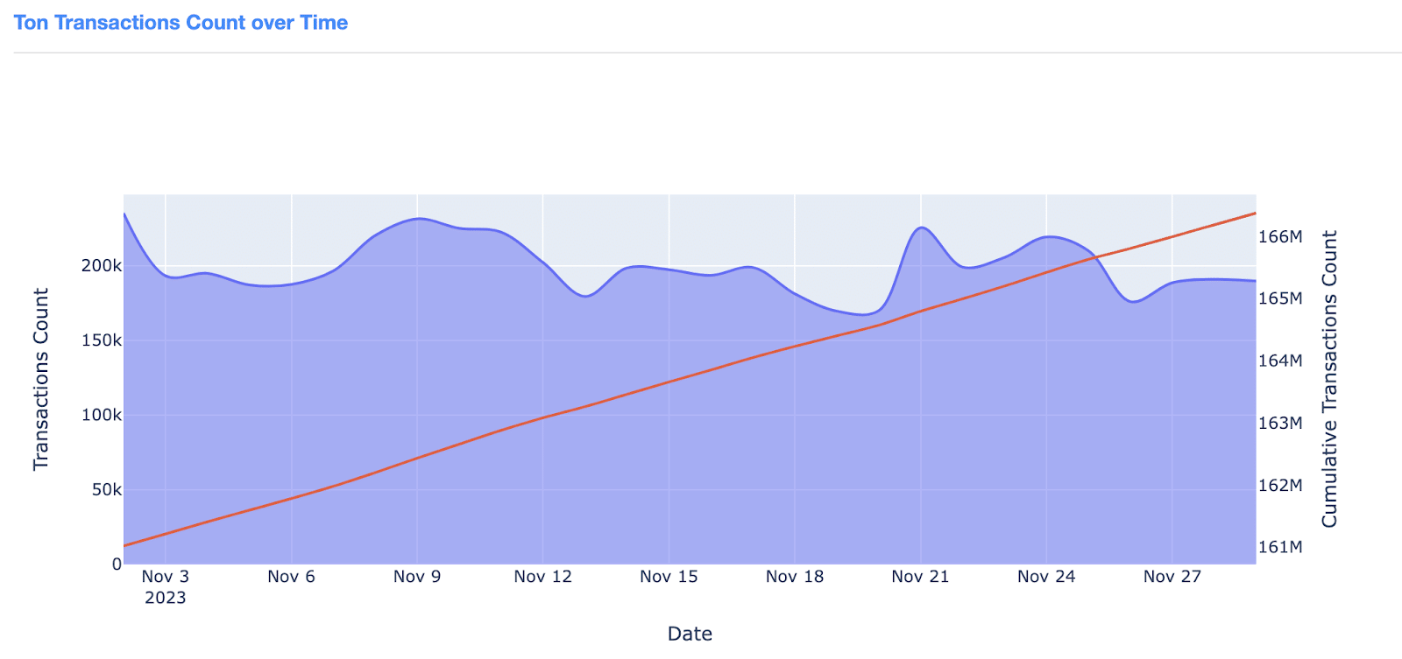Viewport: 1402px width, 659px height.
Task: Click the Cumulative Transactions Count axis title
Action: pos(1329,379)
